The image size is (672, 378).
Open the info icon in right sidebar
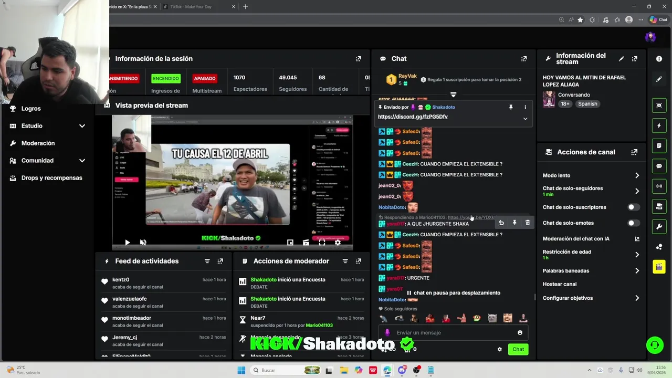tap(659, 59)
